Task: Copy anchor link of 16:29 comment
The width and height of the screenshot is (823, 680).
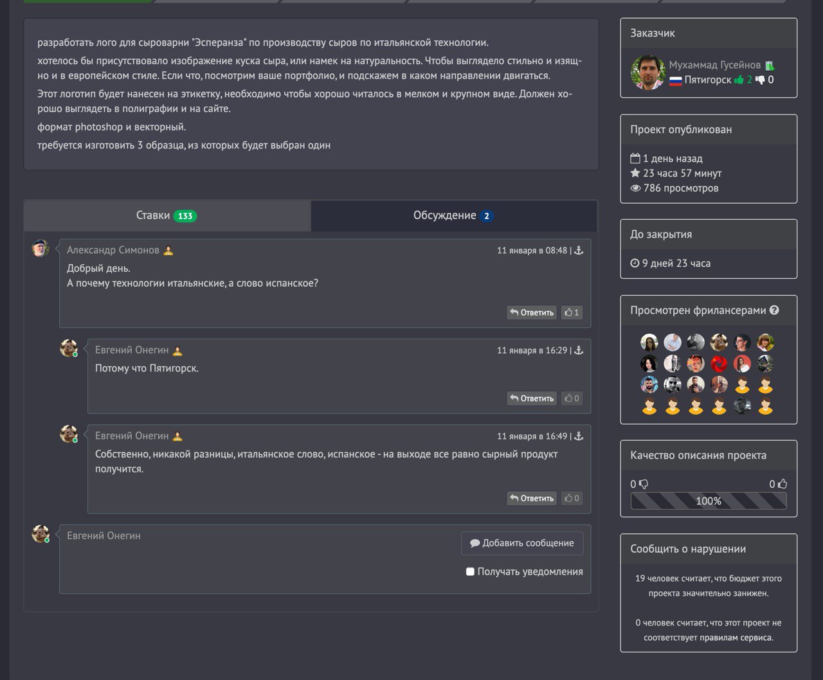Action: click(579, 350)
